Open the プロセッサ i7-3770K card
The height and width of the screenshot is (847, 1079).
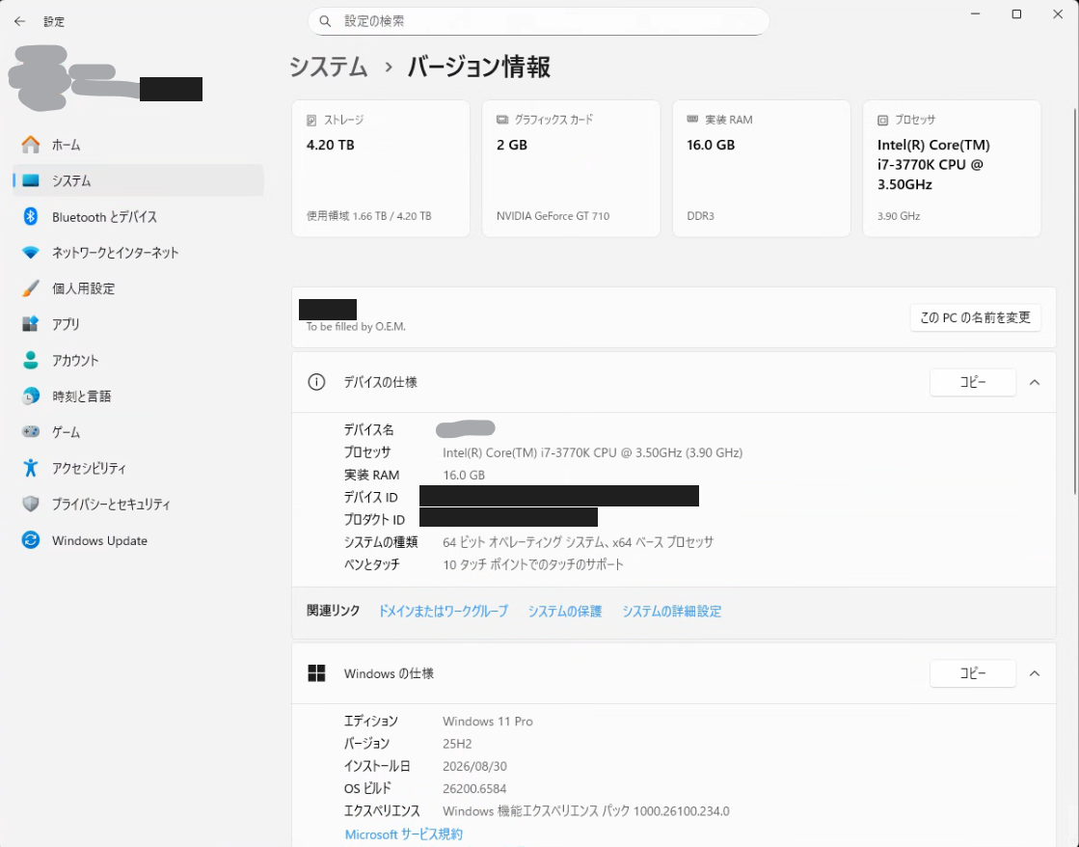click(952, 169)
